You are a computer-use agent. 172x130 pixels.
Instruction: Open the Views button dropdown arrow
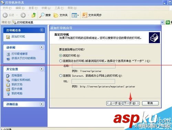point(78,15)
